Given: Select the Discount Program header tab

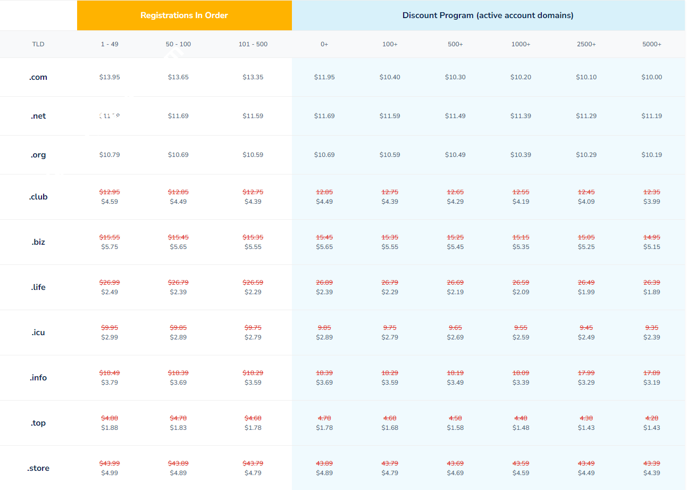Looking at the screenshot, I should tap(488, 15).
